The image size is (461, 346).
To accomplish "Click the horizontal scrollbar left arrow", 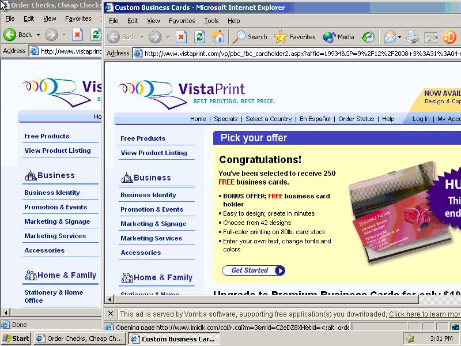I will click(x=109, y=299).
